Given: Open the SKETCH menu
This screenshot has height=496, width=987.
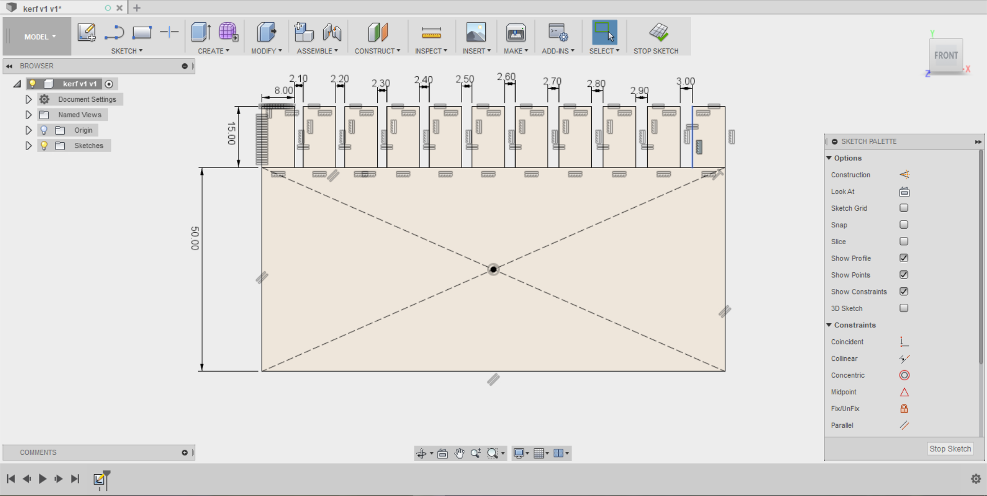Looking at the screenshot, I should tap(126, 51).
